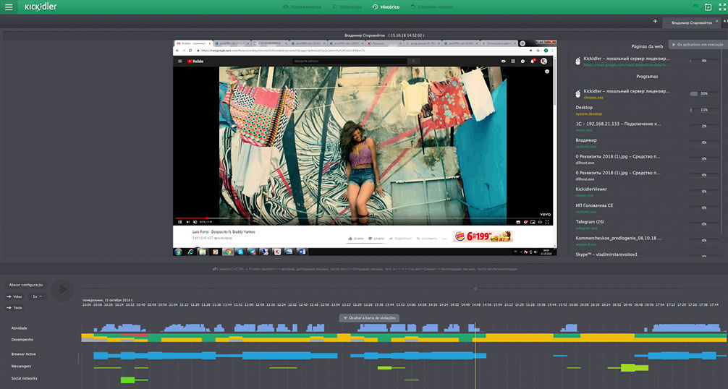Screen dimensions: 728x389
Task: Click the Browser Active row label
Action: (23, 354)
